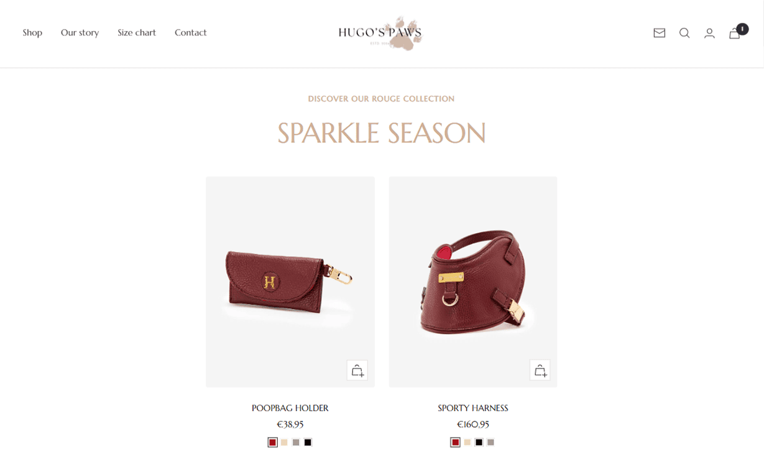Screen dimensions: 764x473
Task: View the Sporty Harness product image
Action: 473,282
